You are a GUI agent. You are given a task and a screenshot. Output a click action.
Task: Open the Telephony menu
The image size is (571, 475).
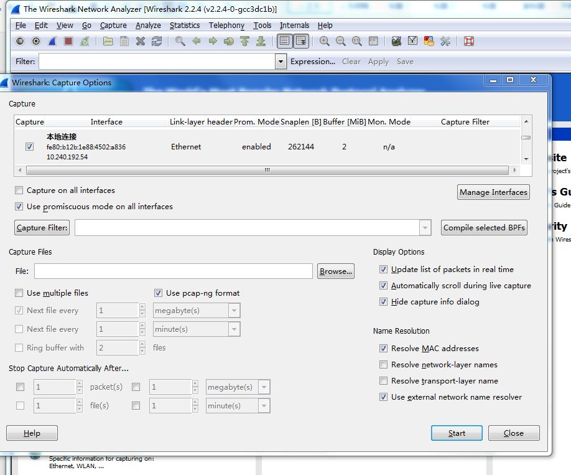click(226, 25)
